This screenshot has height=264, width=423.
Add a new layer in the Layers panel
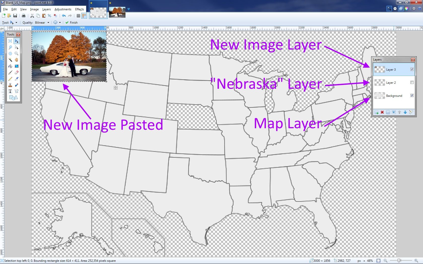pyautogui.click(x=376, y=112)
